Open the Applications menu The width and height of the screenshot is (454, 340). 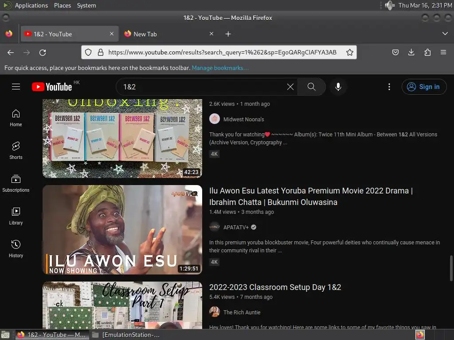point(31,5)
